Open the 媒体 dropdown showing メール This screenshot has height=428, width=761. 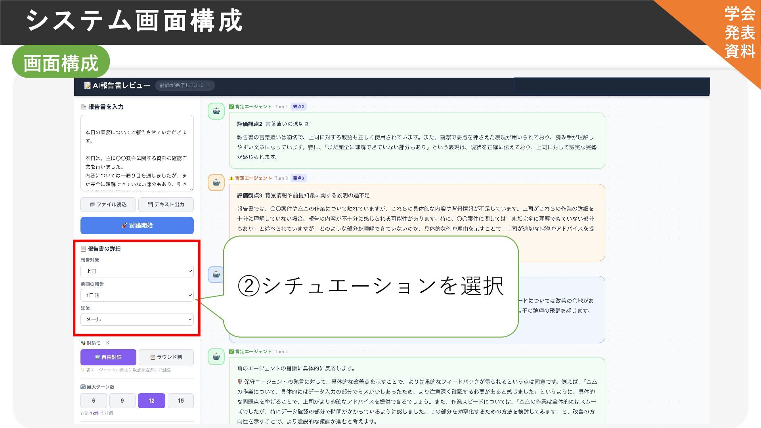137,319
